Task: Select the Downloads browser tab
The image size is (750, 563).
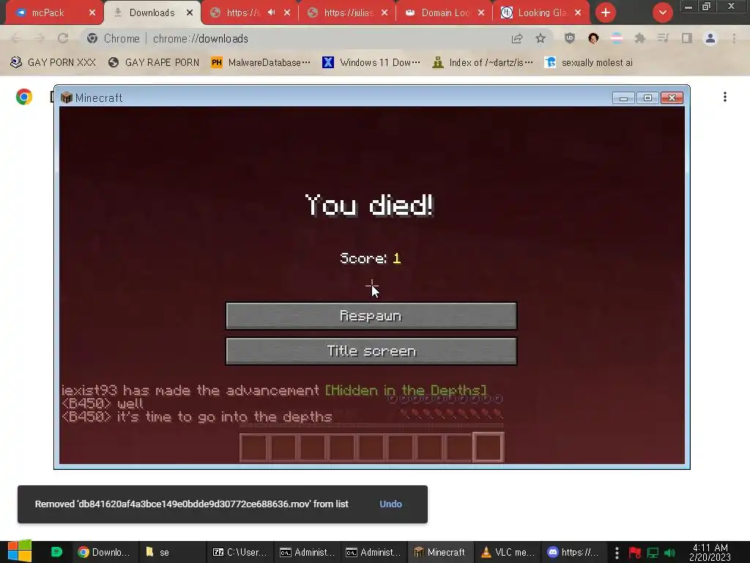Action: click(x=152, y=12)
